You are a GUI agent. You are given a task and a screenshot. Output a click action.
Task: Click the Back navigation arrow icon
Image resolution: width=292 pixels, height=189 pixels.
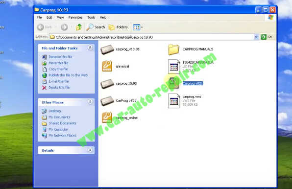[x=40, y=27]
